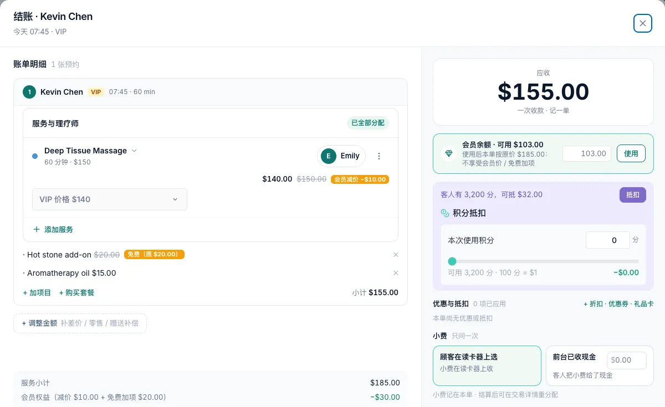Click the 使用 member balance button
The width and height of the screenshot is (665, 407).
[x=631, y=153]
